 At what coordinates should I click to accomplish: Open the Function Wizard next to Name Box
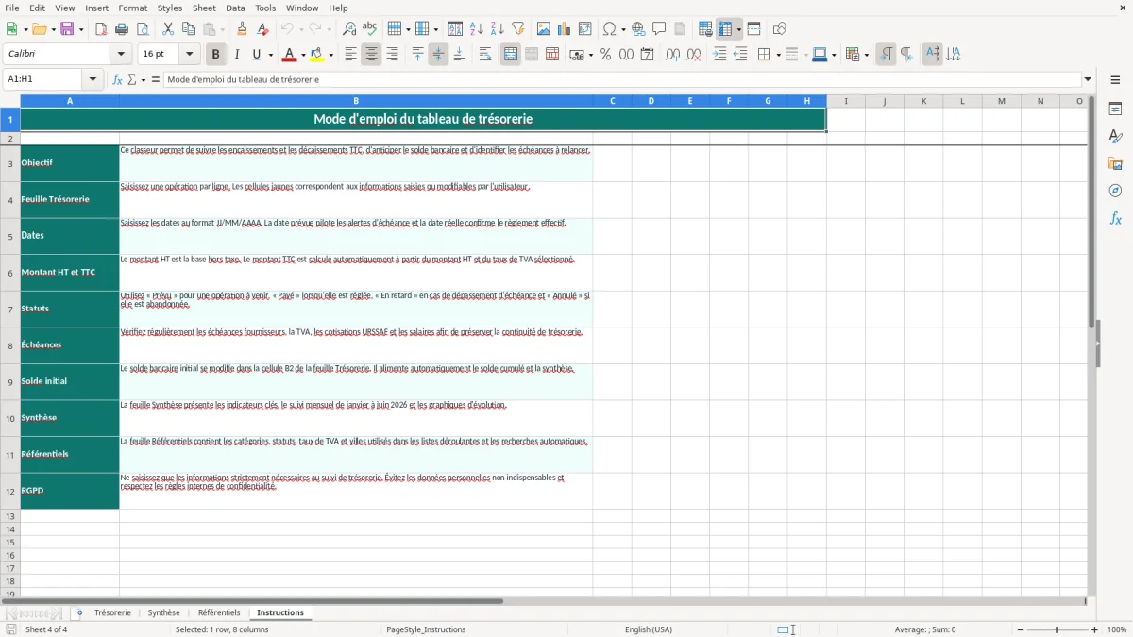click(117, 80)
